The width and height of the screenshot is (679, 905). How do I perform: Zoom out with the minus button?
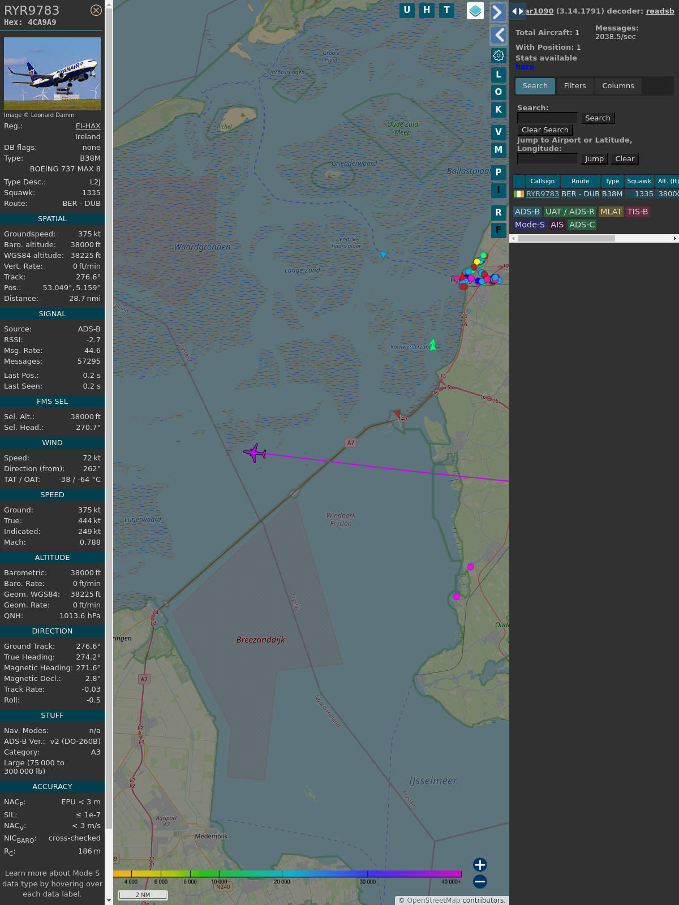[480, 881]
